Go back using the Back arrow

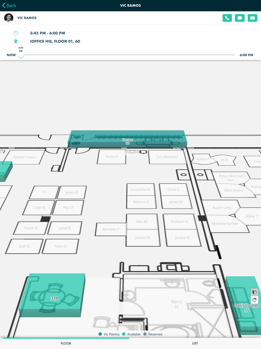click(9, 5)
